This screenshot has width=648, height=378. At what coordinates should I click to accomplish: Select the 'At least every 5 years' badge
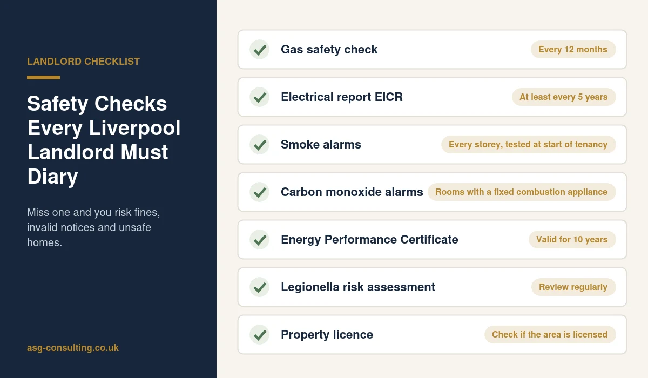coord(564,97)
